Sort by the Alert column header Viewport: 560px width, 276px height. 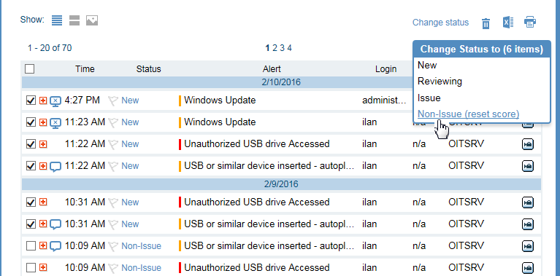tap(272, 69)
